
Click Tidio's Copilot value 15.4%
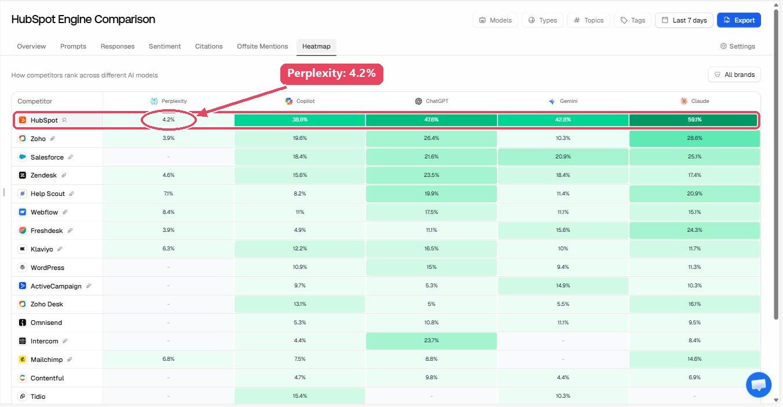[300, 397]
